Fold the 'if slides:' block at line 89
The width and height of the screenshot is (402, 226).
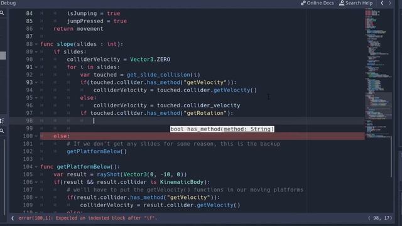(x=36, y=51)
